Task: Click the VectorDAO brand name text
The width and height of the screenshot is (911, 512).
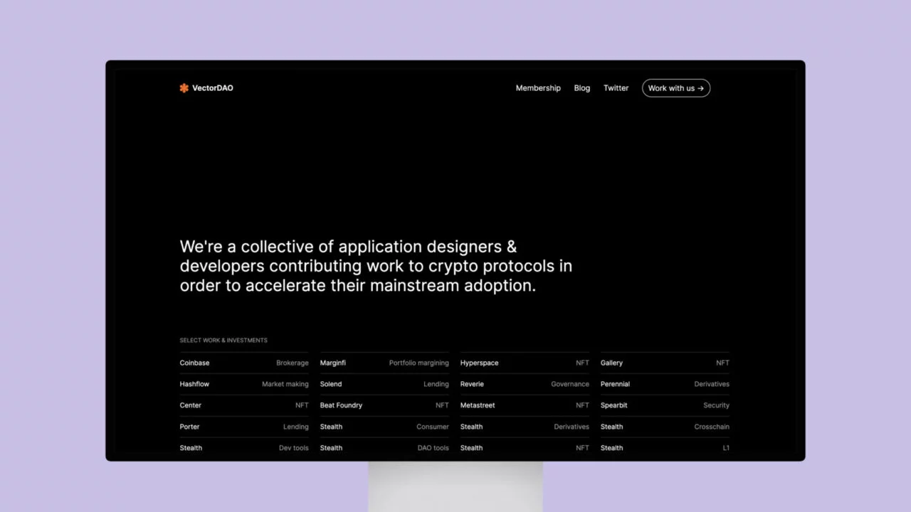Action: (212, 88)
